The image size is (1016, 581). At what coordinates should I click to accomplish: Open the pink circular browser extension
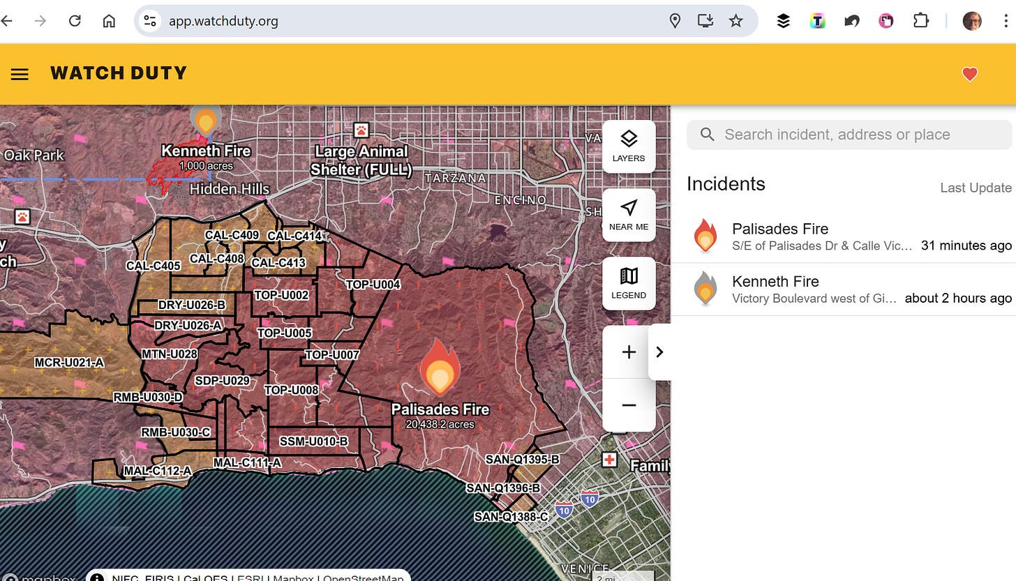[x=886, y=21]
